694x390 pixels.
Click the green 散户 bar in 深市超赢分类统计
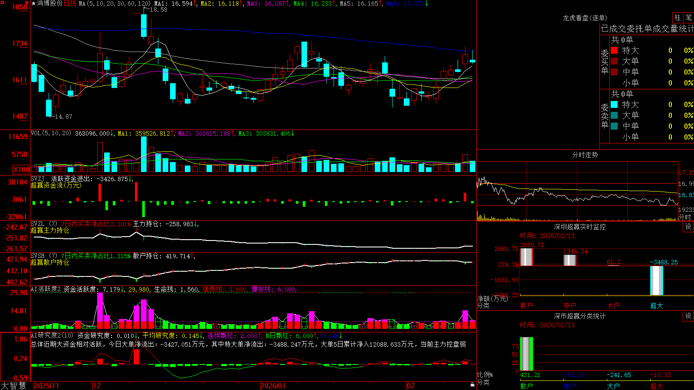click(x=526, y=354)
